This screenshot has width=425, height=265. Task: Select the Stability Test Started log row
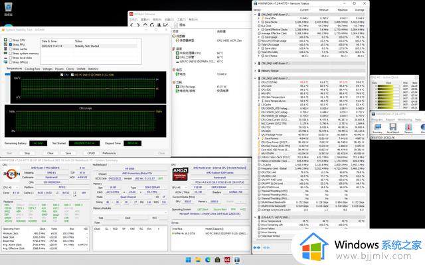[x=90, y=46]
